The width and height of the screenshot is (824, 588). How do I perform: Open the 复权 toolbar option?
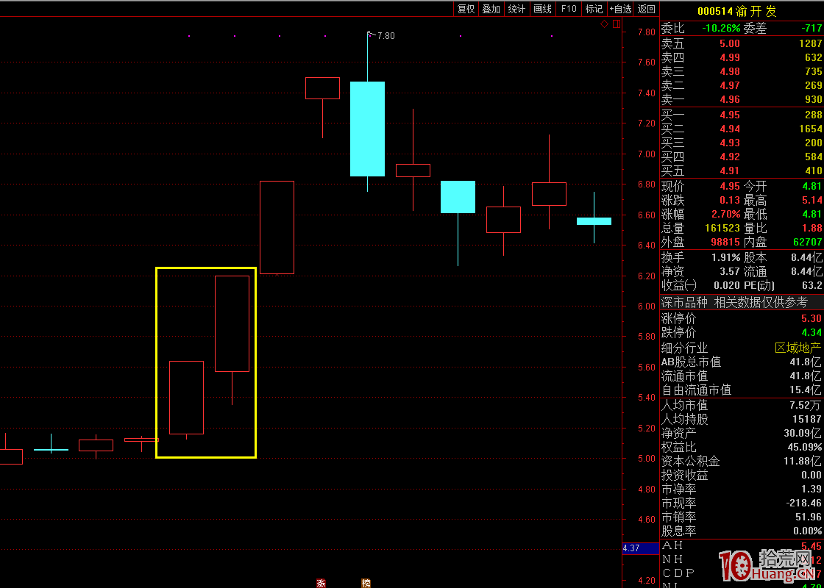point(466,8)
